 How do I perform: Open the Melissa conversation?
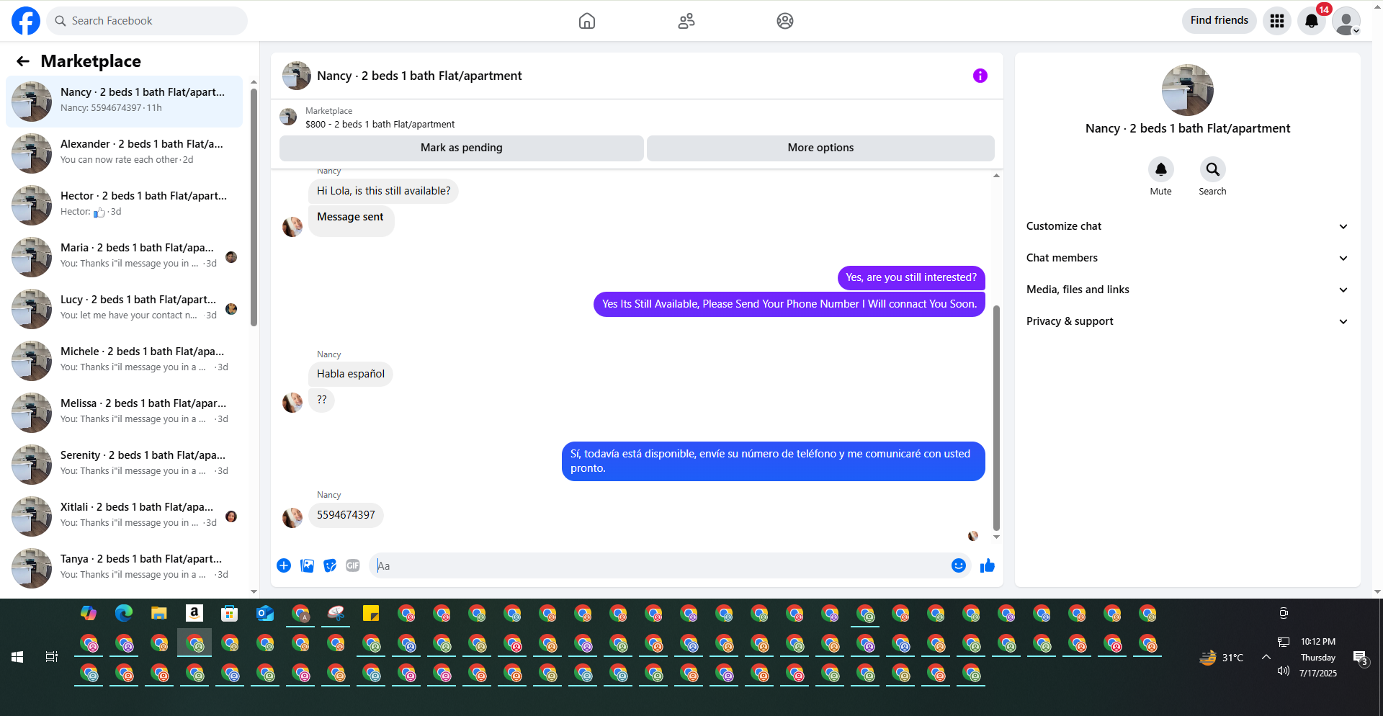(125, 413)
